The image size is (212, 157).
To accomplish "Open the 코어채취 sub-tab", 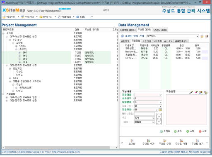I will point(157,41).
